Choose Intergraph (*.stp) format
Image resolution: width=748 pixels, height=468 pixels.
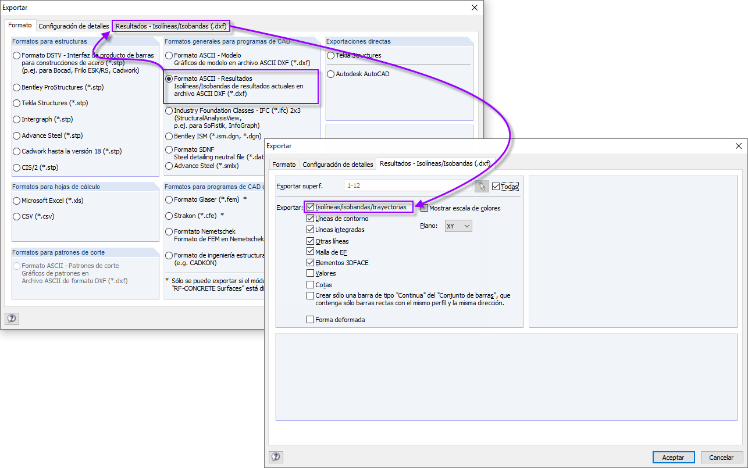tap(16, 119)
